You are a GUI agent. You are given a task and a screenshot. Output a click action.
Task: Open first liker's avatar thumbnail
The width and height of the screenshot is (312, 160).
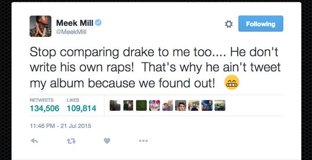click(115, 105)
